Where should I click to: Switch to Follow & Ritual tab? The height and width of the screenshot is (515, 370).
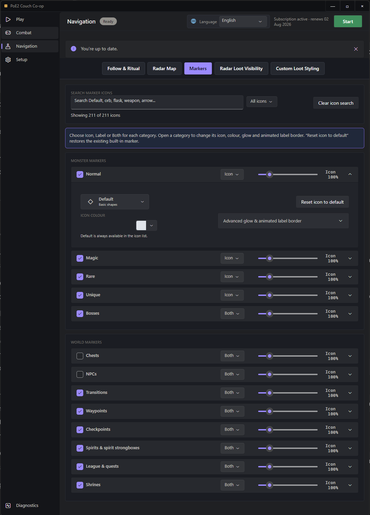[x=124, y=68]
